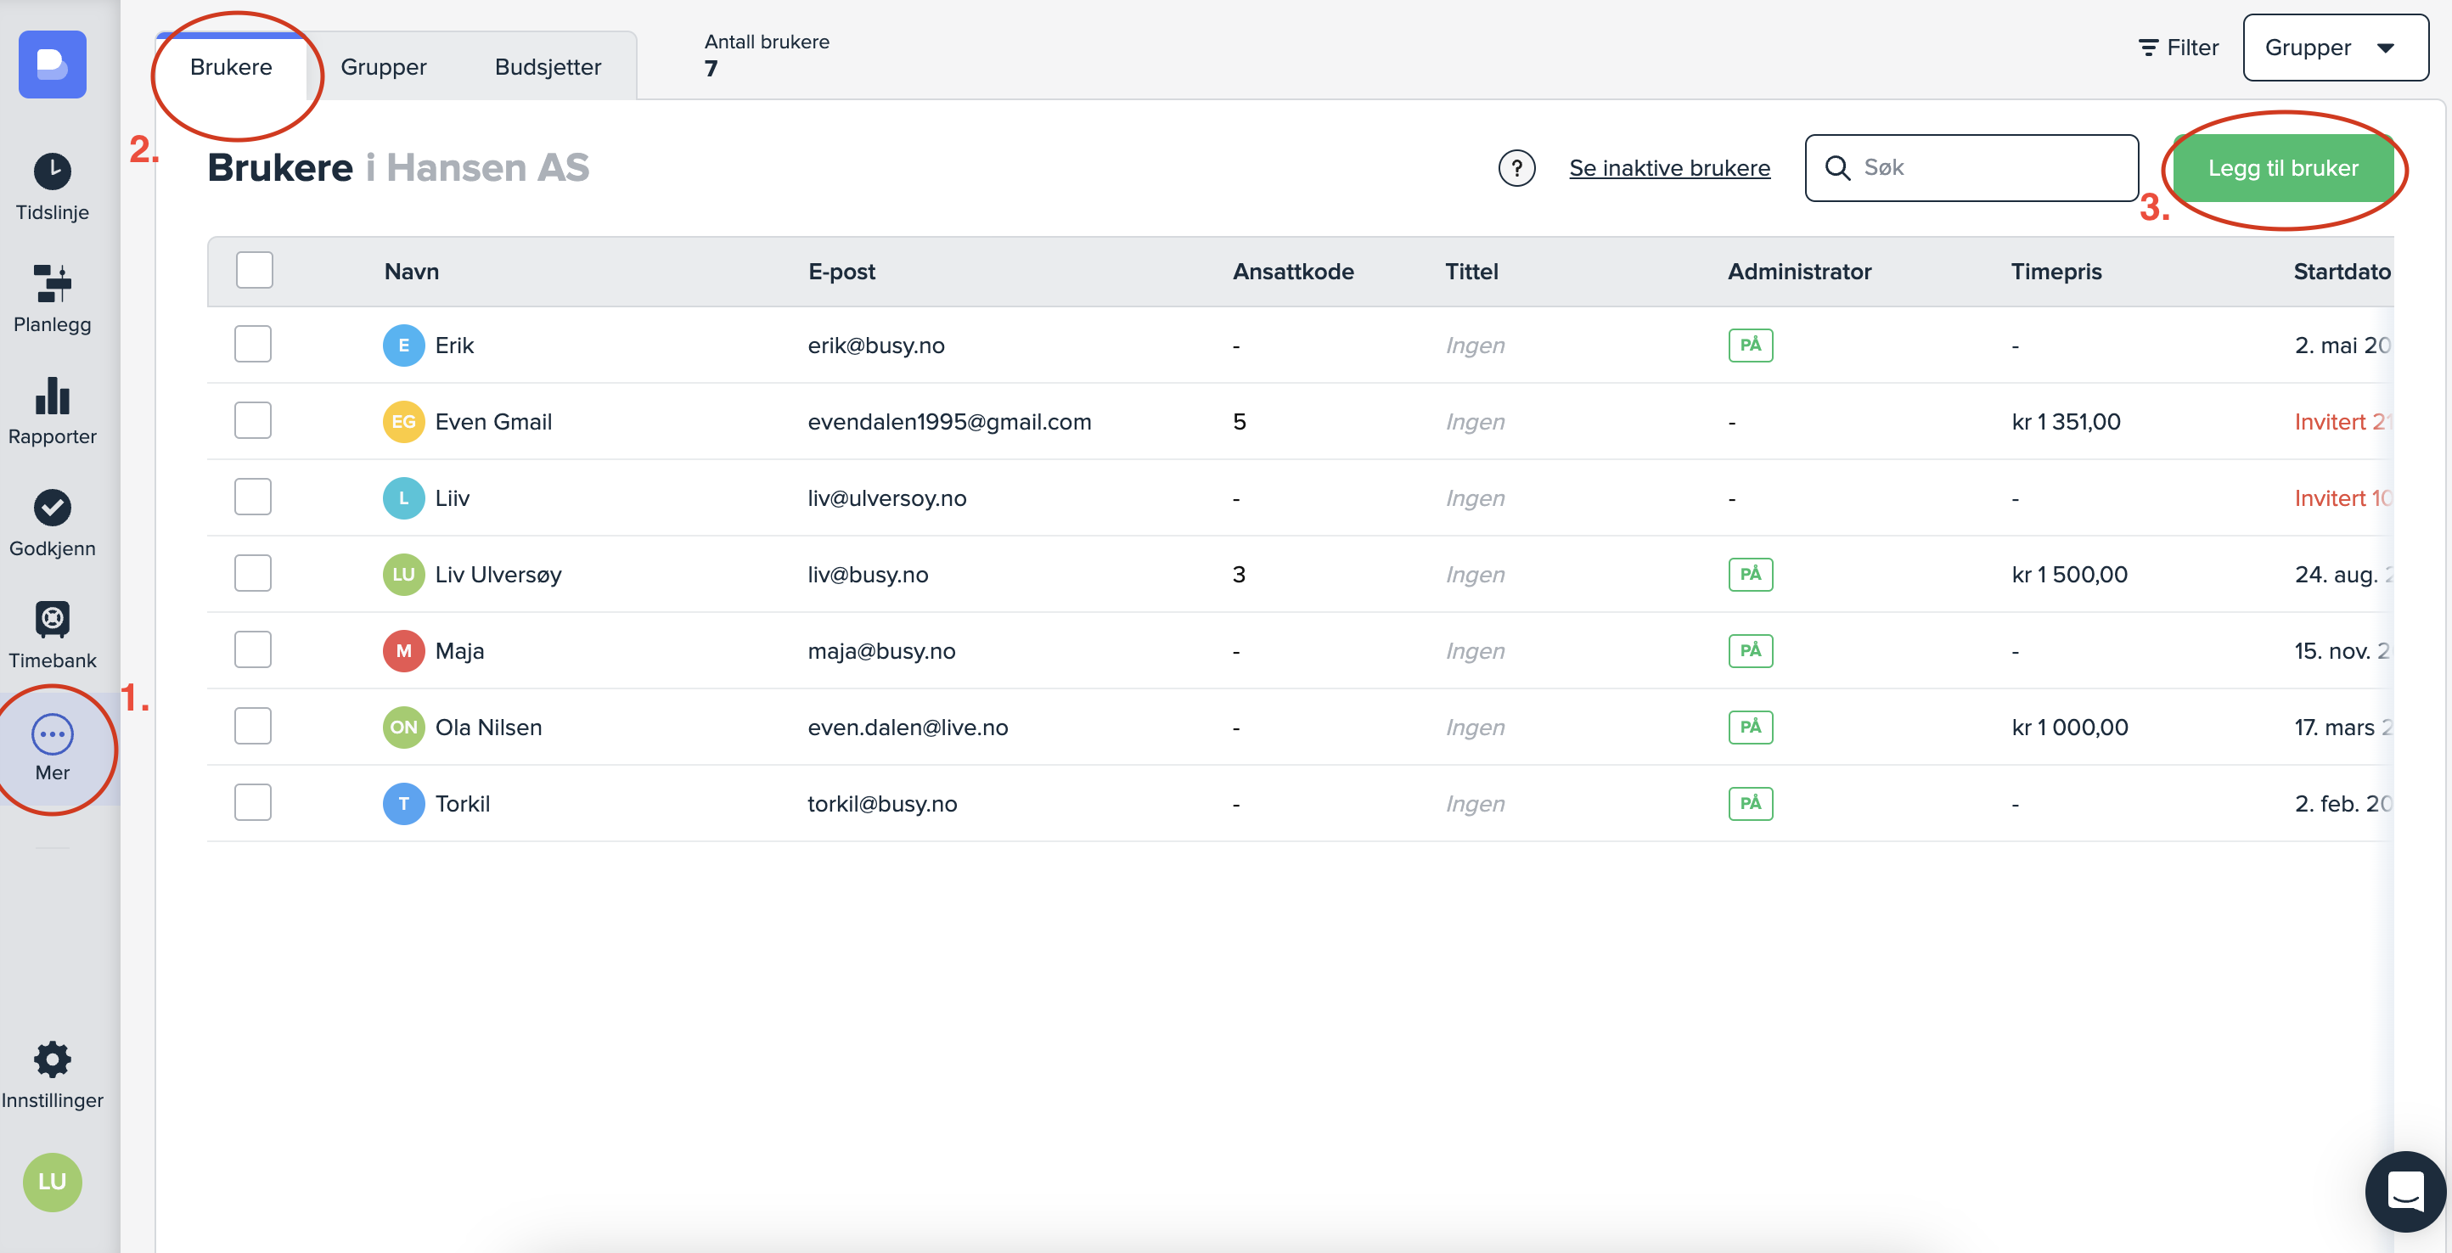Click the LU profile avatar

pyautogui.click(x=53, y=1182)
